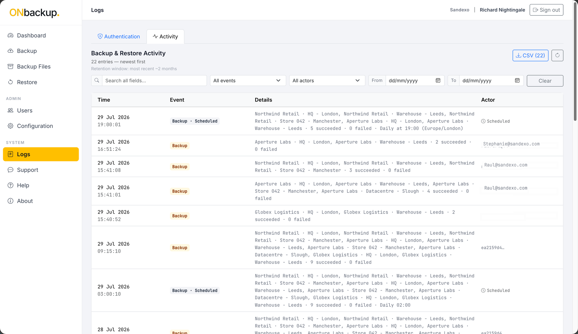
Task: Click actor Stephanie@sandexo.com
Action: (x=511, y=144)
